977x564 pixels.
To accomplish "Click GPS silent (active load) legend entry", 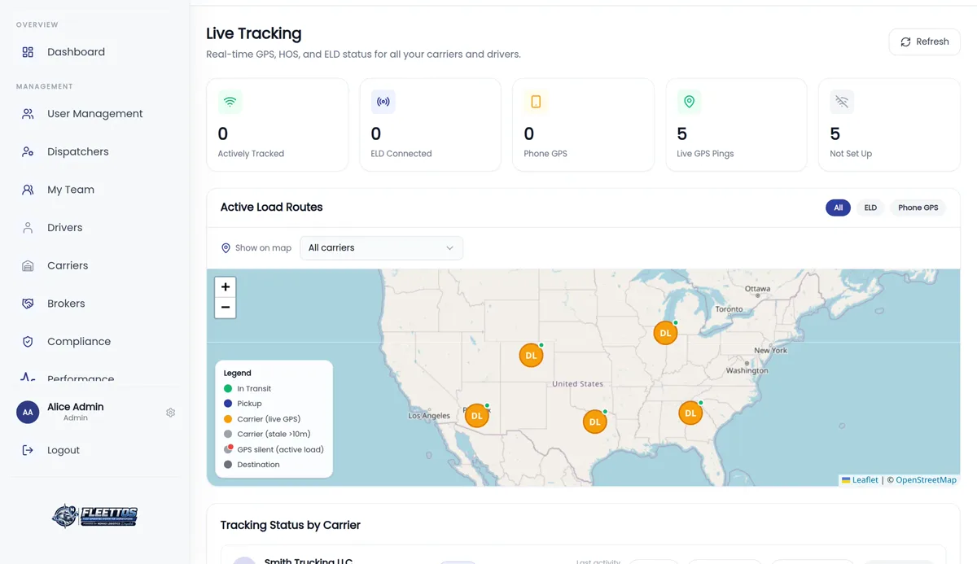I will pyautogui.click(x=274, y=449).
